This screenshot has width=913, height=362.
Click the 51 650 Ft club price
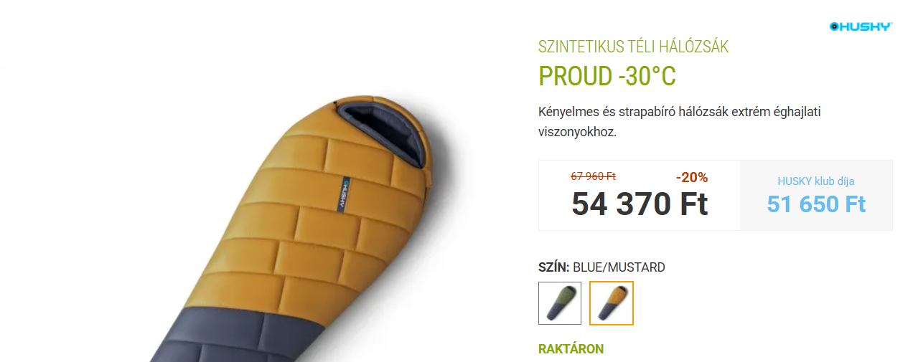coord(816,204)
